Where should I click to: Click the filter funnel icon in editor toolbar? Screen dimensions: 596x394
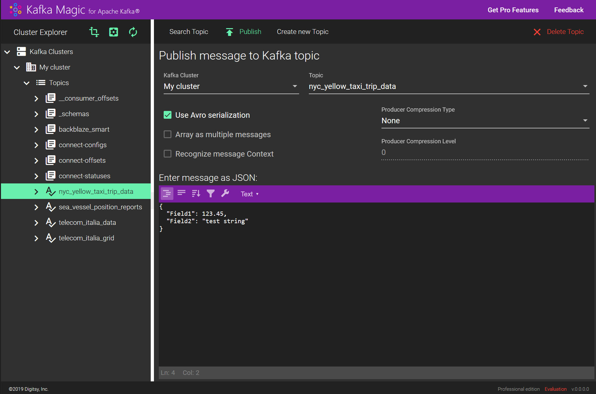pyautogui.click(x=211, y=193)
